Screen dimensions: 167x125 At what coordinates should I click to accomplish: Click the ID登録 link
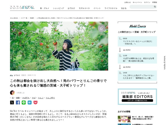pos(154,2)
